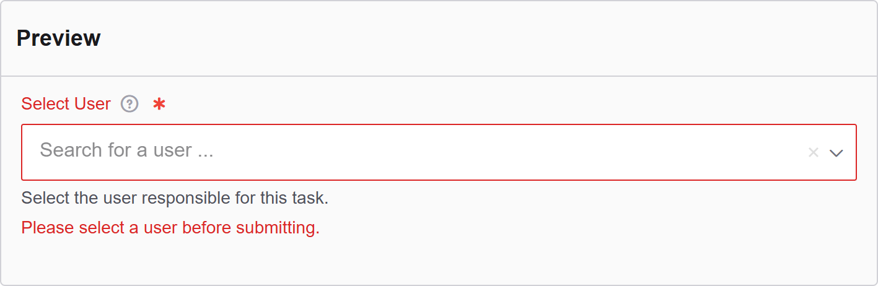Screen dimensions: 878x286
Task: Click the bold Preview title text
Action: coord(58,38)
